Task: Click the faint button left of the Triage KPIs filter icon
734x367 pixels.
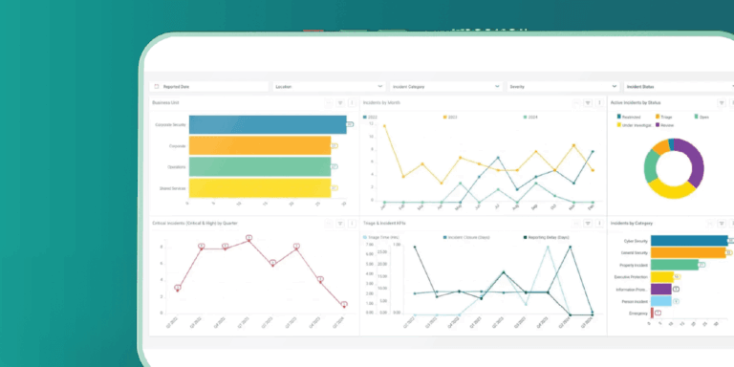Action: tap(576, 224)
